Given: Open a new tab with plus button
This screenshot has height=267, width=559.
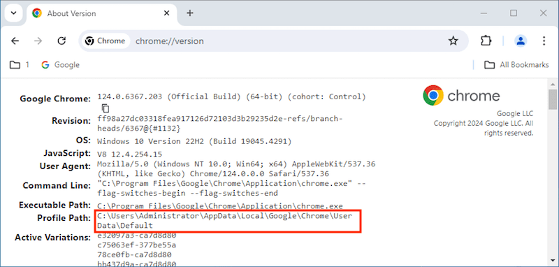Looking at the screenshot, I should coord(190,13).
